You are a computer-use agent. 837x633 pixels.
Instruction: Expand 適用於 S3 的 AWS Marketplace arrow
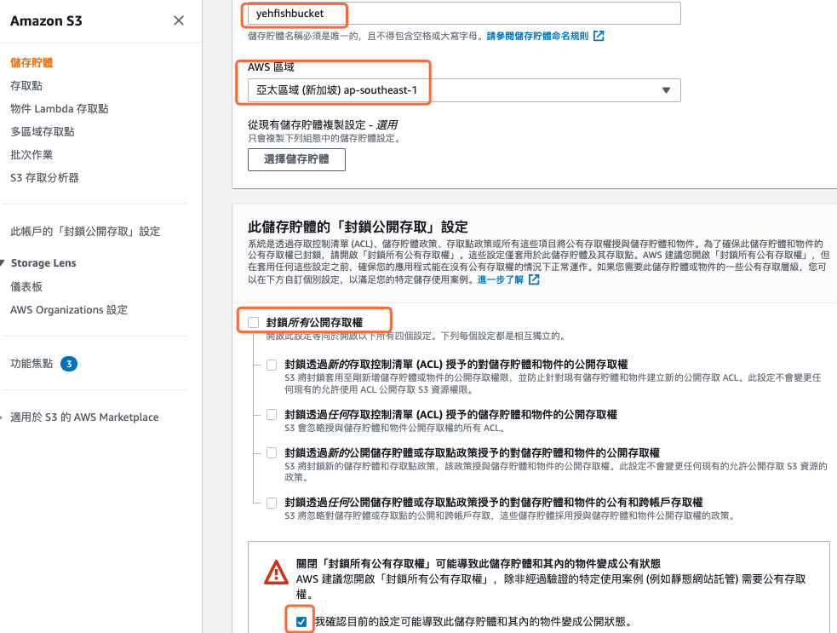point(2,417)
